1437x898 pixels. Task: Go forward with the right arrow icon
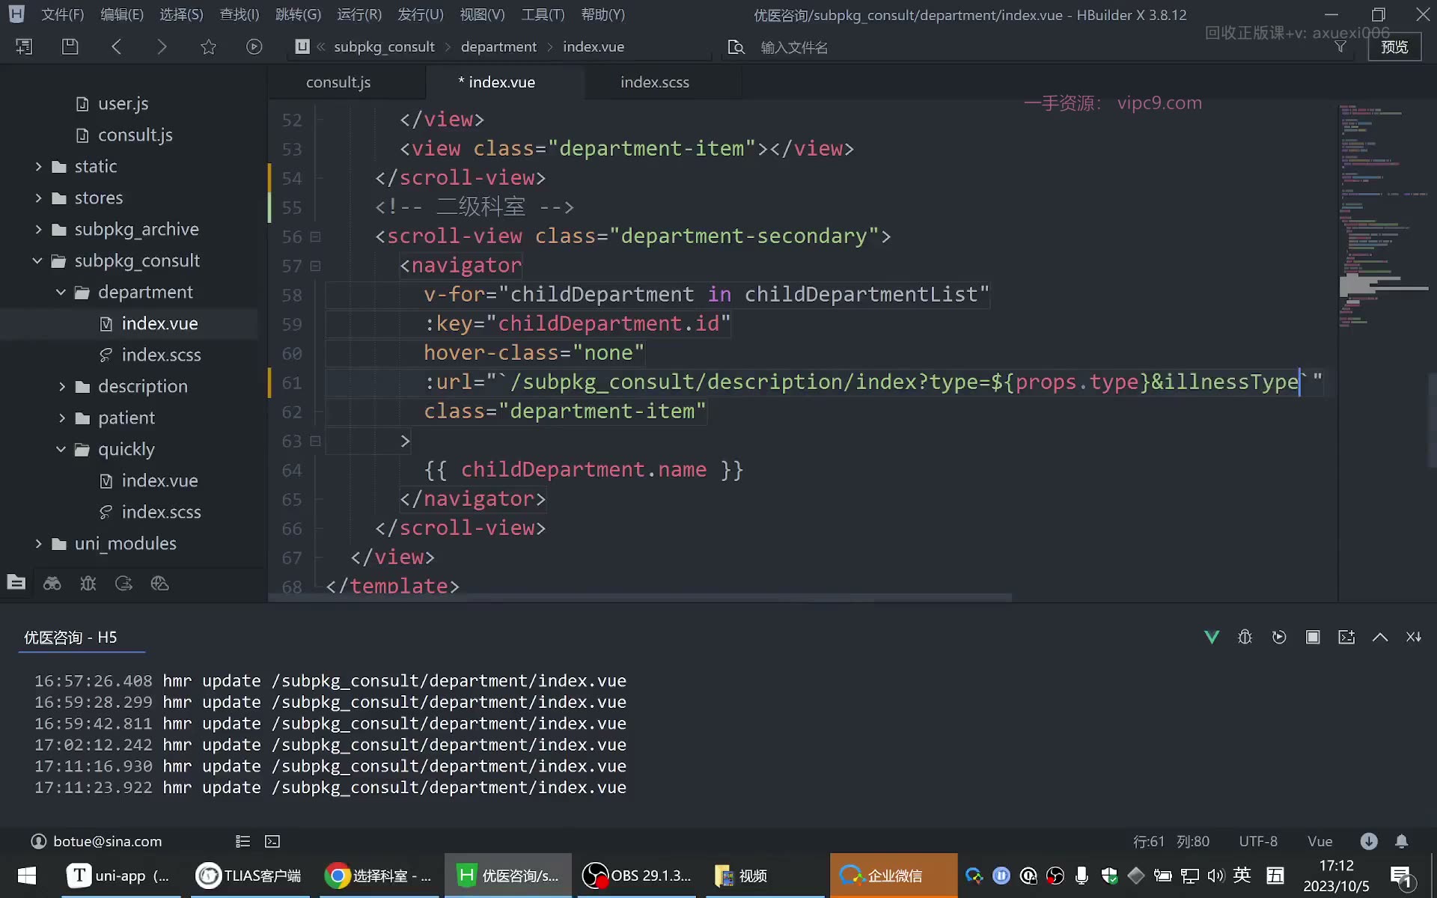click(162, 46)
